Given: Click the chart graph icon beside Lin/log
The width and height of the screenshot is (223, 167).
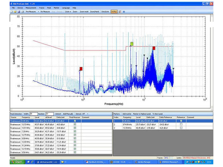Looking at the screenshot, I should point(120,12).
